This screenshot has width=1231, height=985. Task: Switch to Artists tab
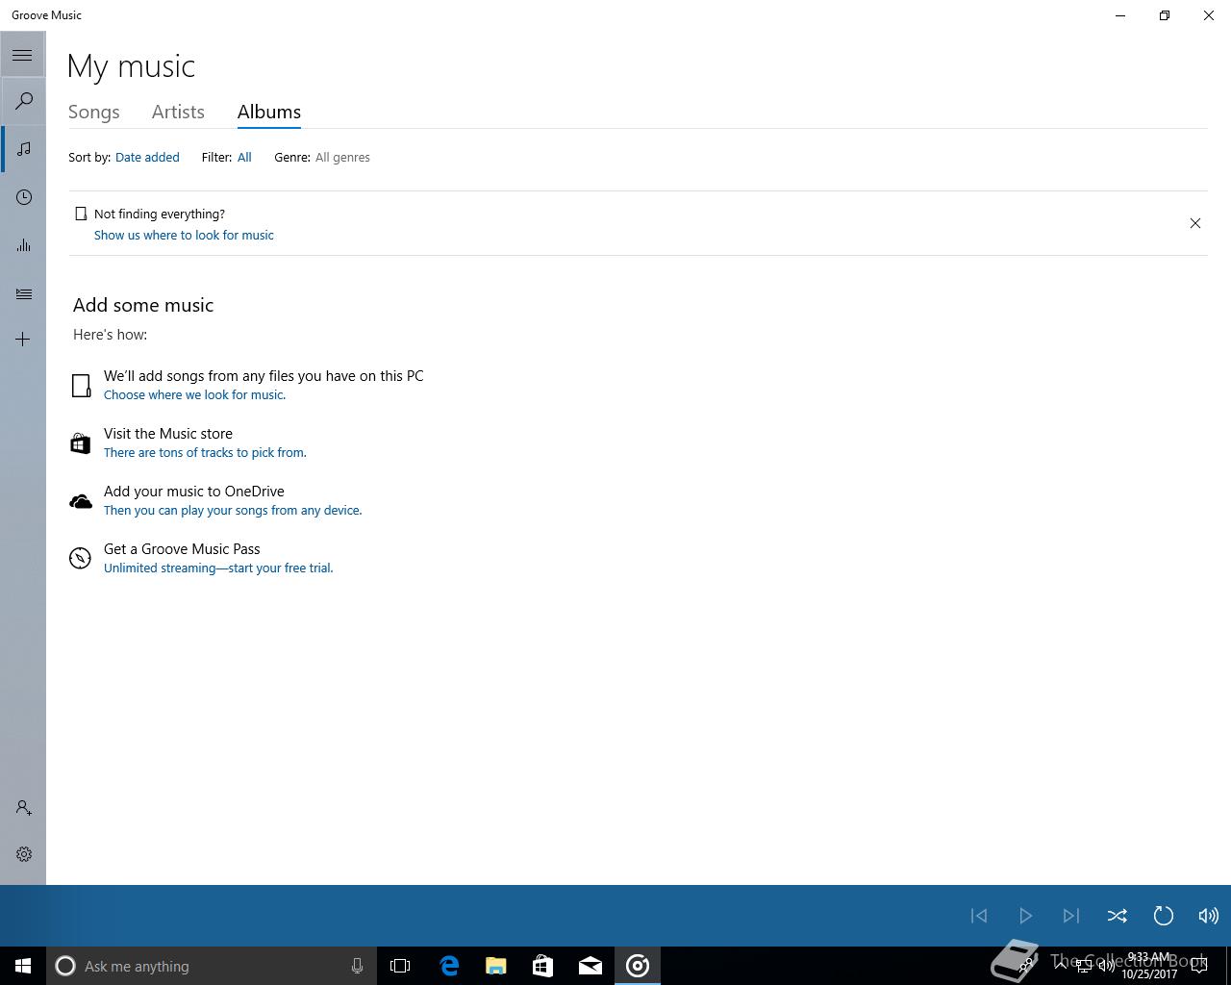click(178, 112)
